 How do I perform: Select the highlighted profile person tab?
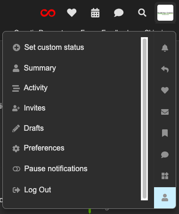coord(165,198)
